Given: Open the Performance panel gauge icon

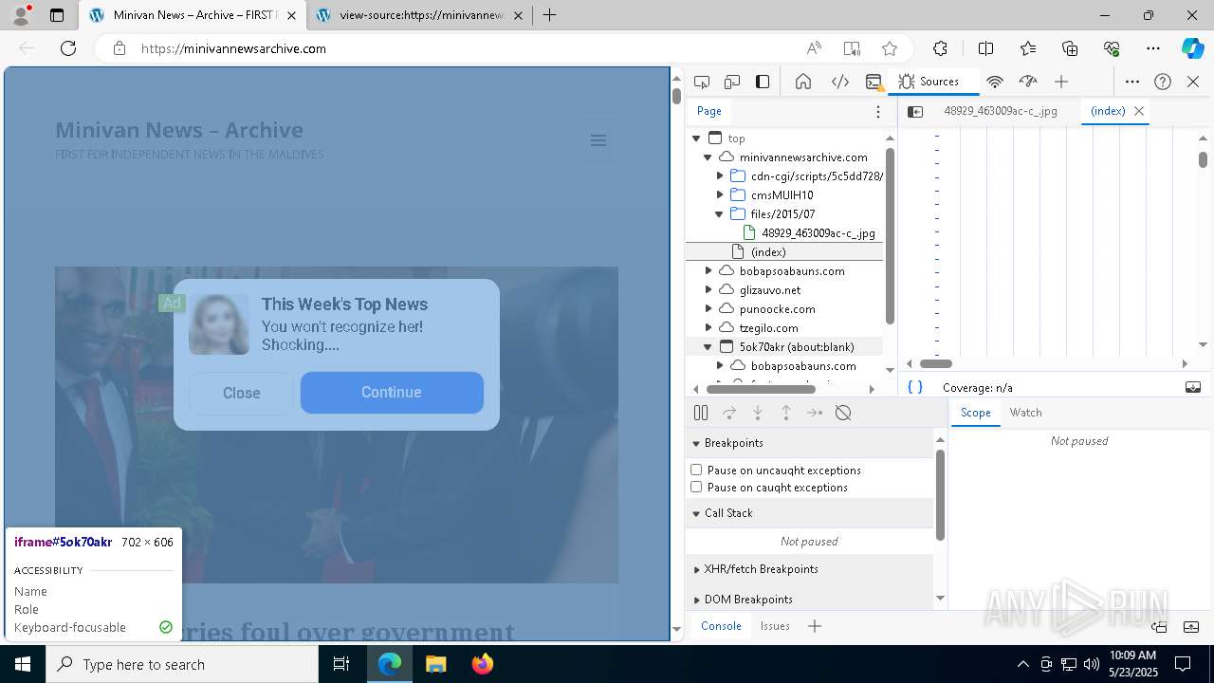Looking at the screenshot, I should click(x=1028, y=82).
